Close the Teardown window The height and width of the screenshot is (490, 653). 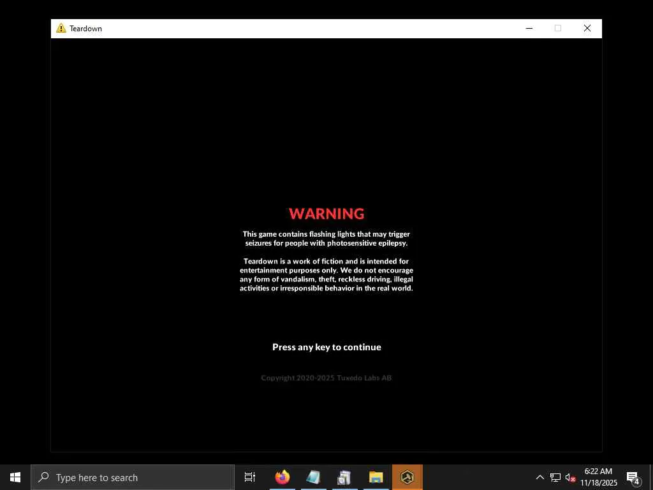[x=587, y=28]
